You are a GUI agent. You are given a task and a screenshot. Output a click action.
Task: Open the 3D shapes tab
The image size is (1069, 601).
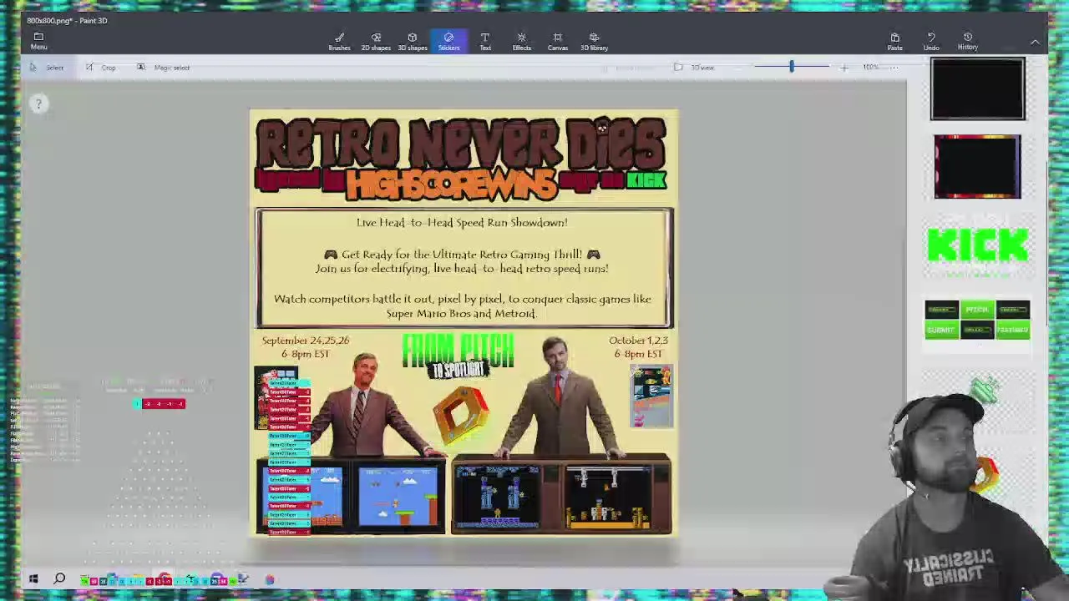pyautogui.click(x=412, y=42)
